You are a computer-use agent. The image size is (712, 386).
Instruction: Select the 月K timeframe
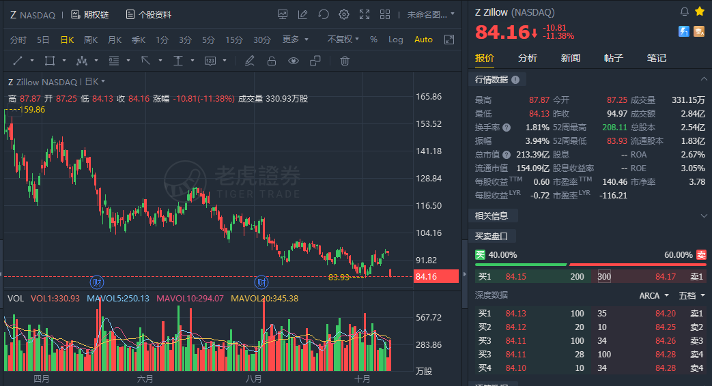click(115, 40)
